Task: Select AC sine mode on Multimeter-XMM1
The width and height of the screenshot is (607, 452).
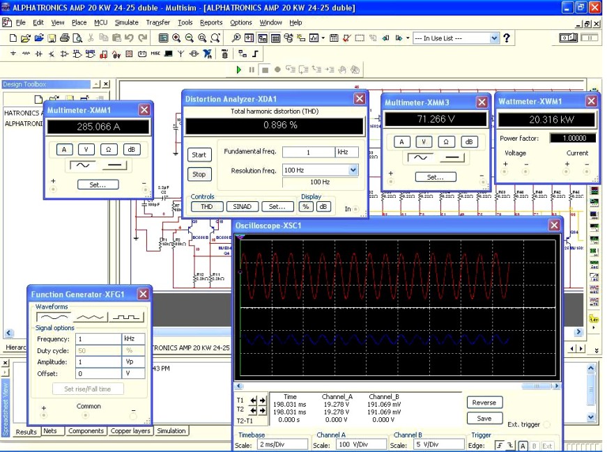Action: click(x=83, y=166)
